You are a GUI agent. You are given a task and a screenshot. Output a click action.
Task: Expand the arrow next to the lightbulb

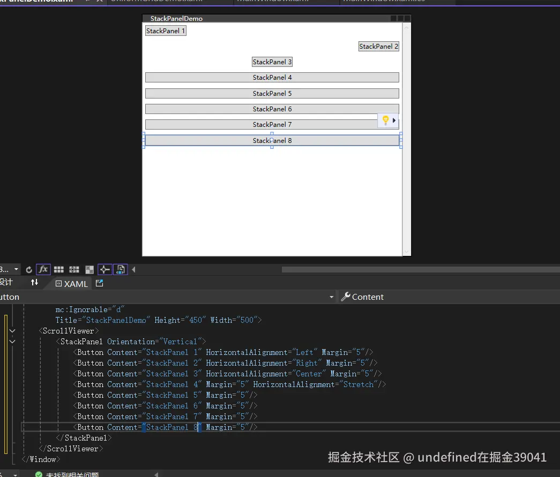click(394, 120)
